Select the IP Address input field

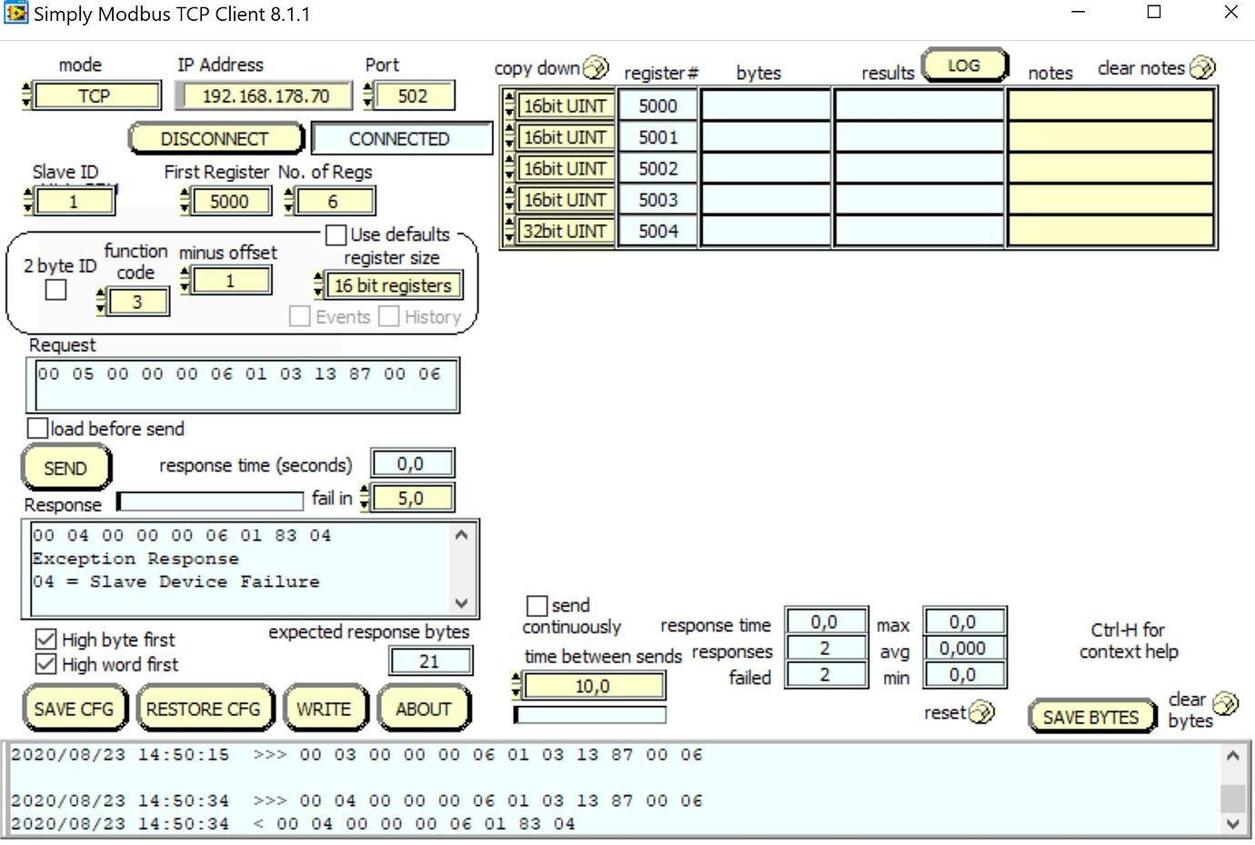(x=263, y=94)
